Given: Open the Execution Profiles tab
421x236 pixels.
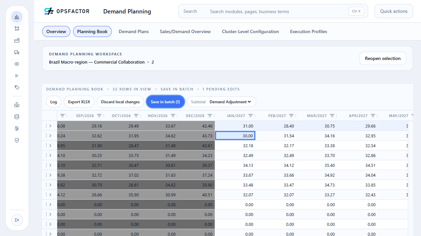Looking at the screenshot, I should point(309,31).
